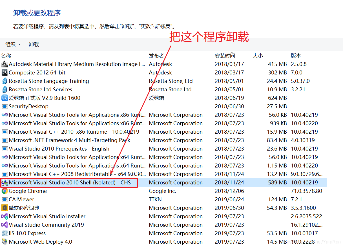This screenshot has height=247, width=343.
Task: Click the version 5.0.37.0 cell
Action: pos(300,81)
